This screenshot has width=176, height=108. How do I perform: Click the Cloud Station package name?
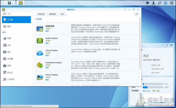click(52, 50)
